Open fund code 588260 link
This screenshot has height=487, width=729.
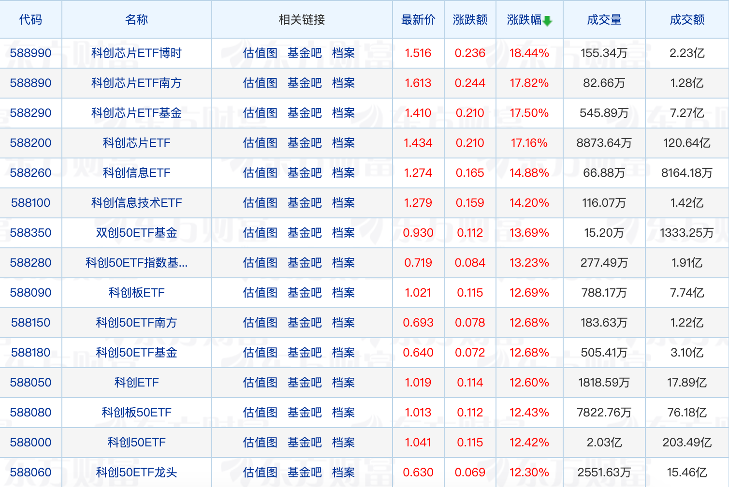click(x=30, y=173)
